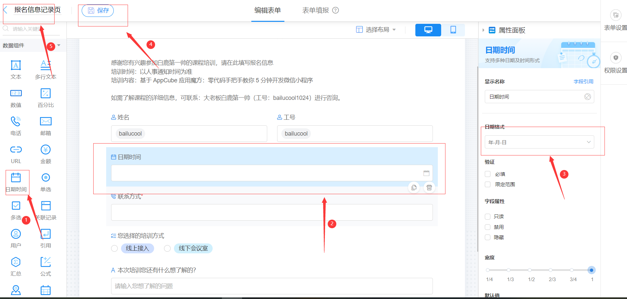Set width slider to 3/4
The width and height of the screenshot is (627, 299).
[x=571, y=270]
